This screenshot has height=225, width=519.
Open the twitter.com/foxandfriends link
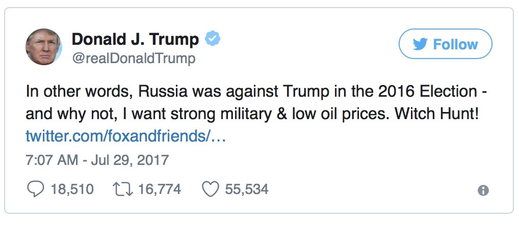[x=125, y=136]
